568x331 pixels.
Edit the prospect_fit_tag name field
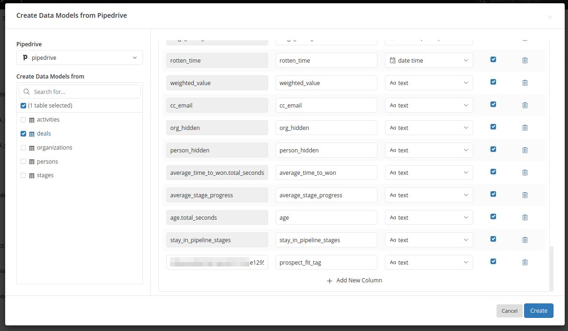(x=326, y=262)
